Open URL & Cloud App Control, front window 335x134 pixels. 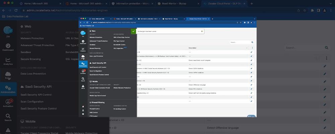pyautogui.click(x=122, y=37)
